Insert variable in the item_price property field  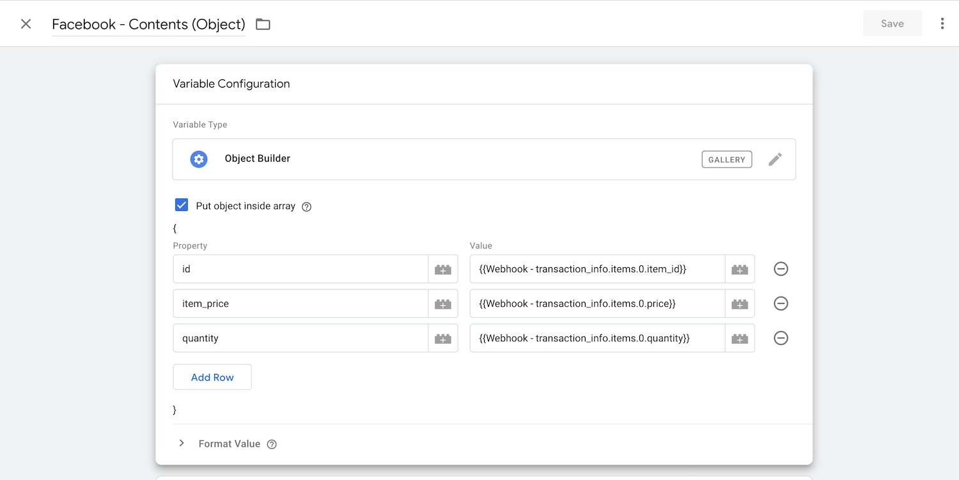point(443,304)
